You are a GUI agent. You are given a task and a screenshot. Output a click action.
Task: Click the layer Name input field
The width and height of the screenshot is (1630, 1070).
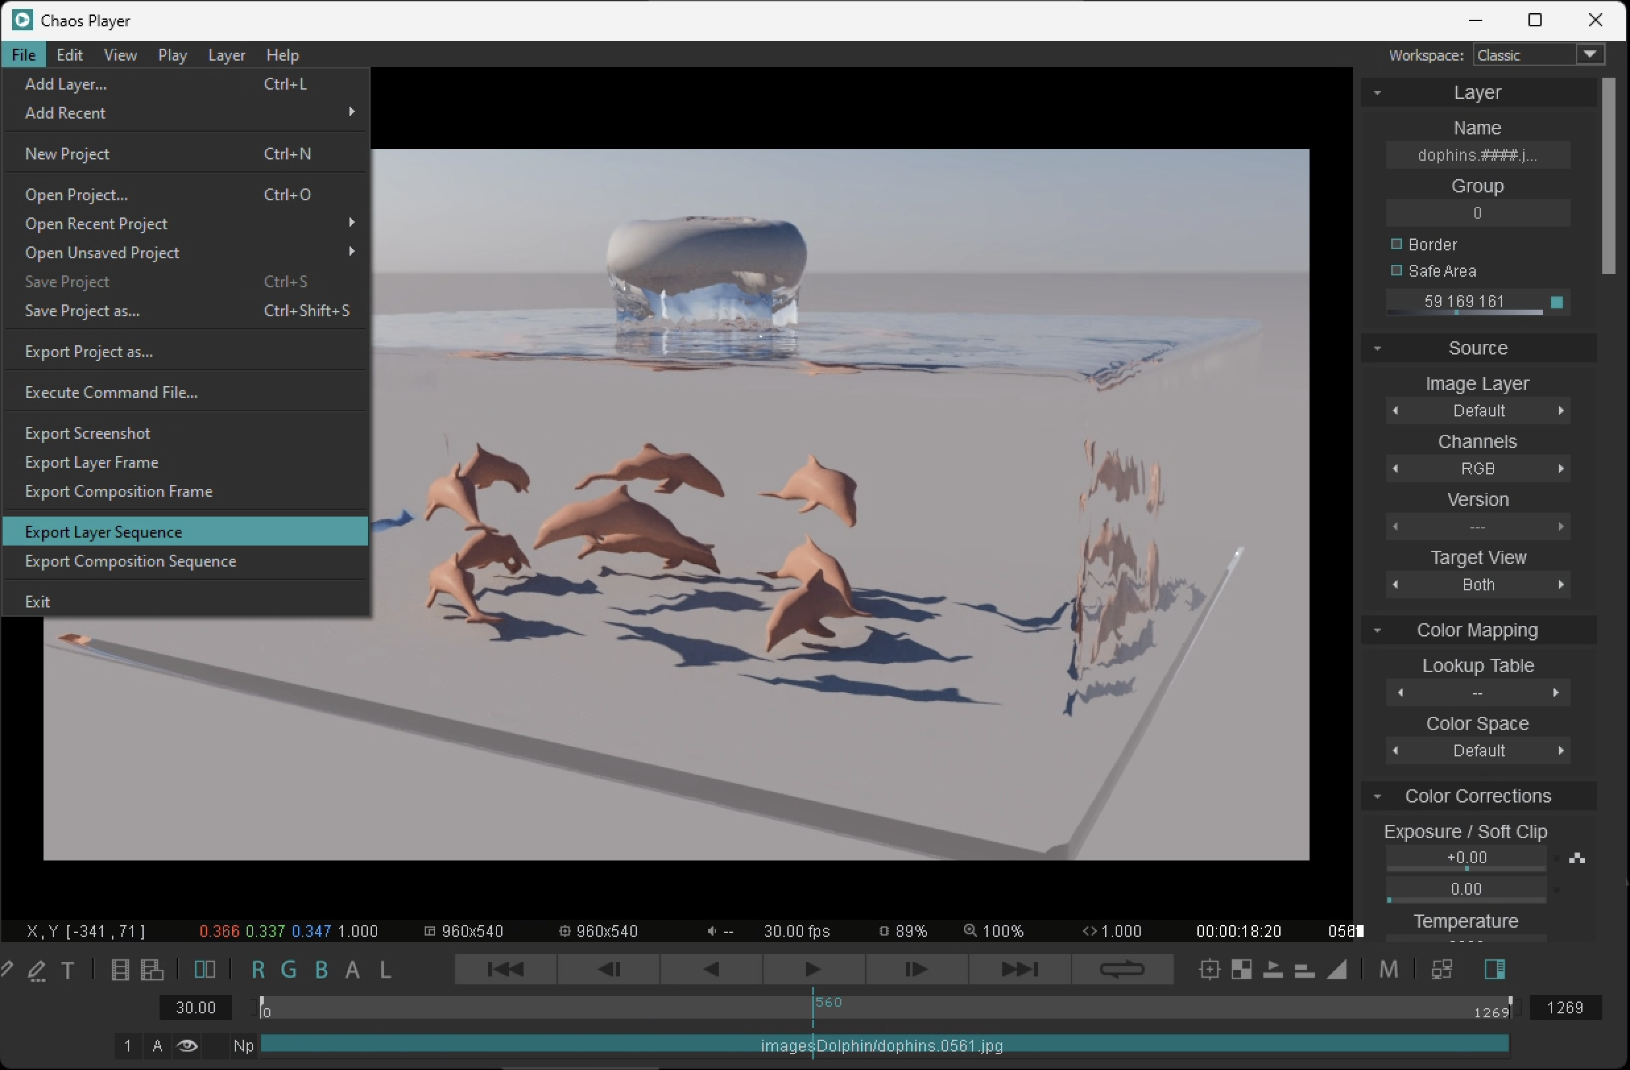pos(1477,155)
